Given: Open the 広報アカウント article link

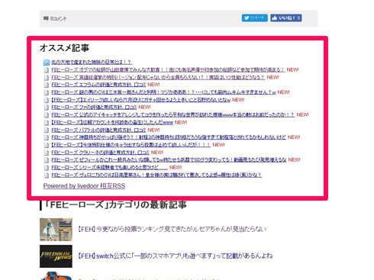Looking at the screenshot, I should click(112, 123).
